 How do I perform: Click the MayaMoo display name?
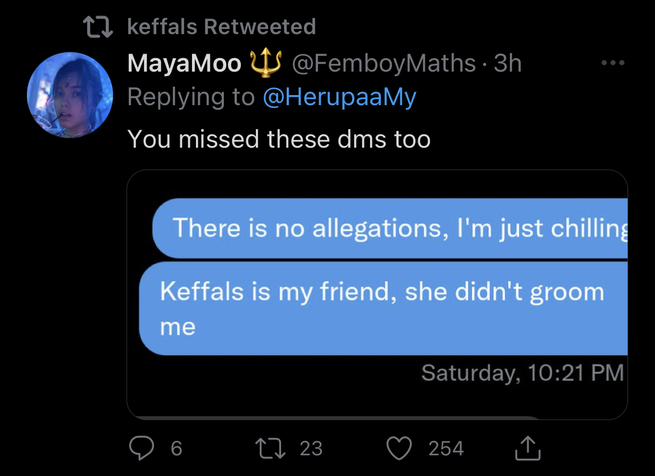(184, 63)
